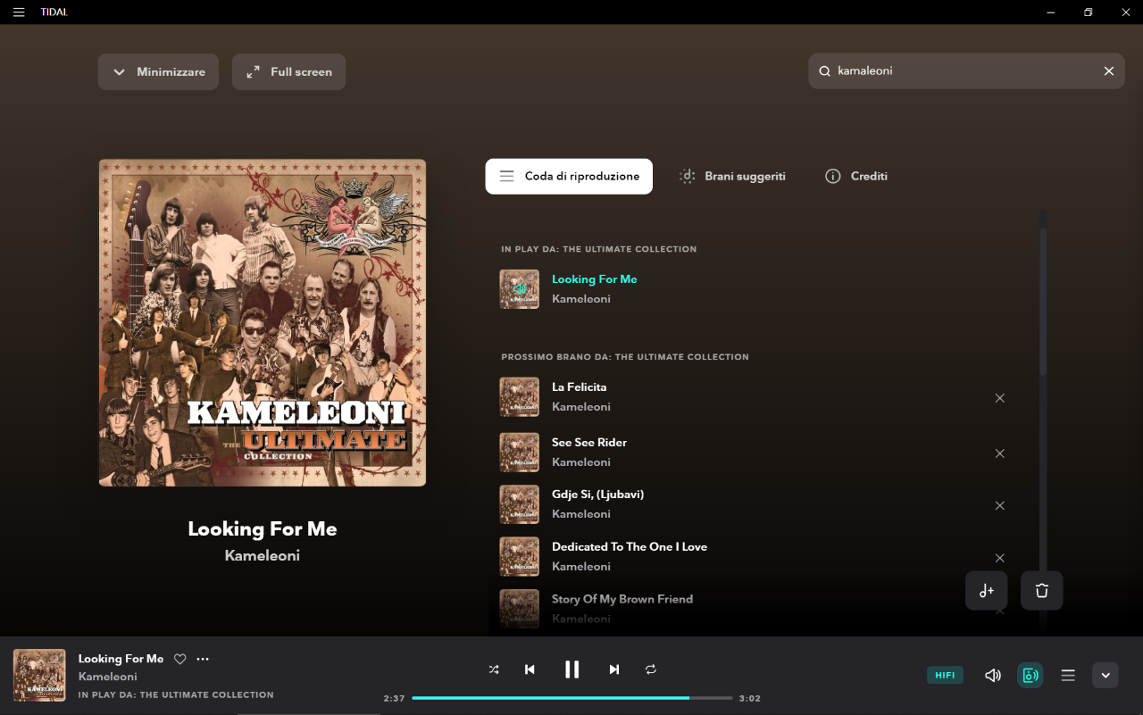The height and width of the screenshot is (715, 1143).
Task: Remove La Felicita from the queue
Action: (1000, 398)
